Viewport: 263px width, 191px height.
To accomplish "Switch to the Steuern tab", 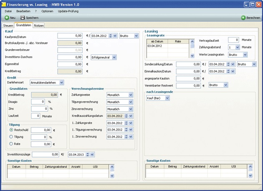I will pos(8,25).
